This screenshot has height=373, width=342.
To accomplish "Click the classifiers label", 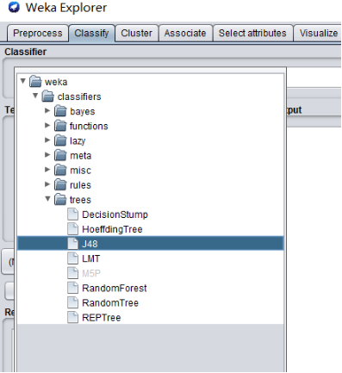I will click(79, 96).
